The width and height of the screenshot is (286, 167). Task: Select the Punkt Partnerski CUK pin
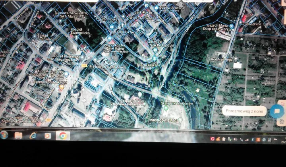tap(83, 58)
